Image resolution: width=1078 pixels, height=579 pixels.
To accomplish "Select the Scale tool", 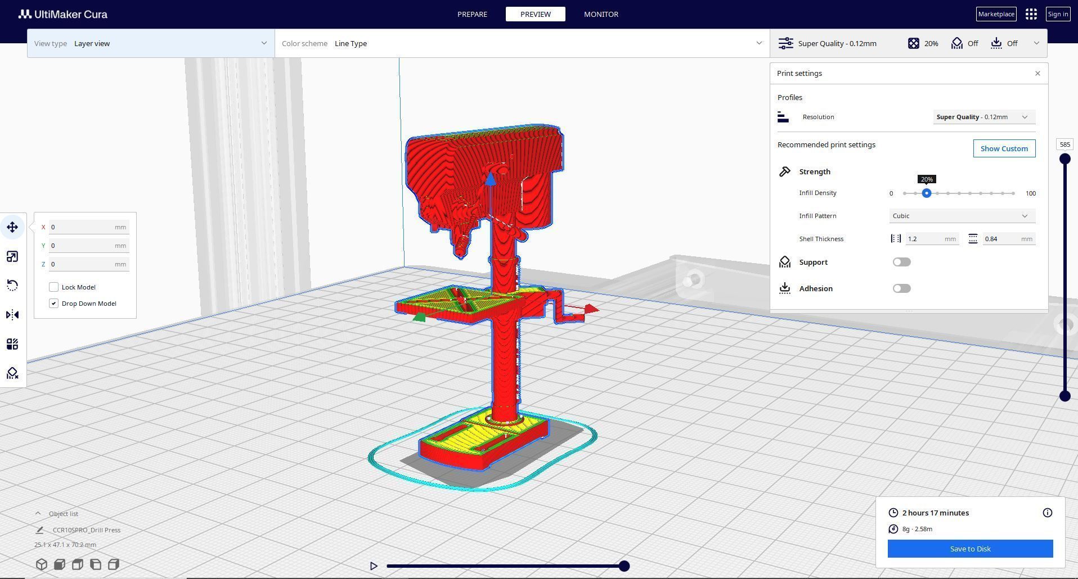I will point(12,256).
